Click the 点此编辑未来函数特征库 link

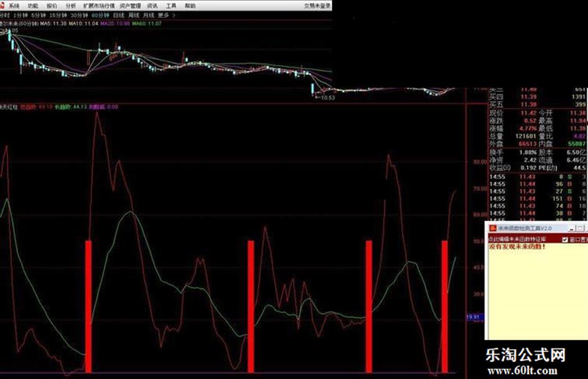(x=517, y=240)
